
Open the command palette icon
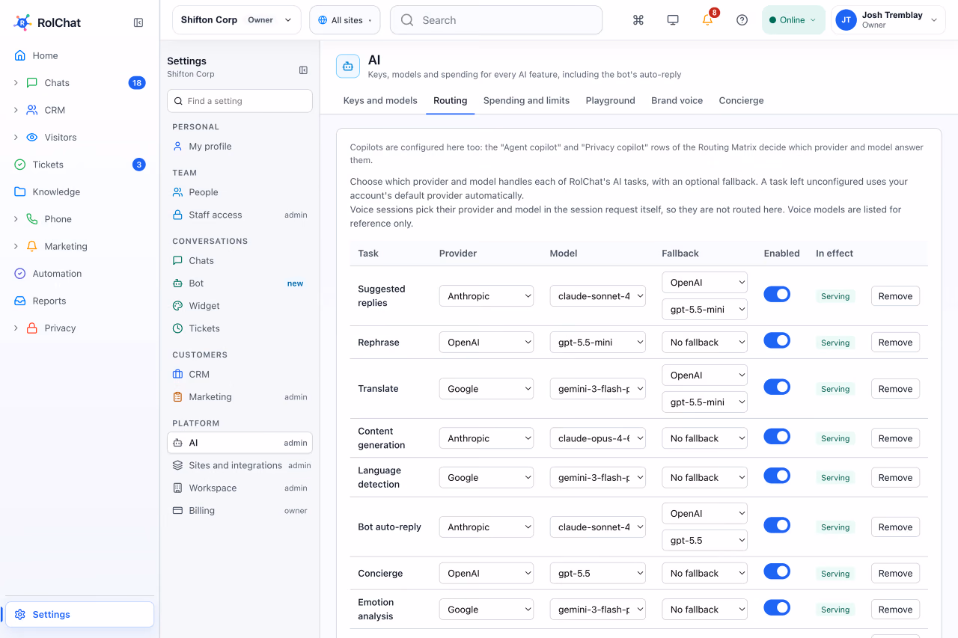[x=638, y=20]
